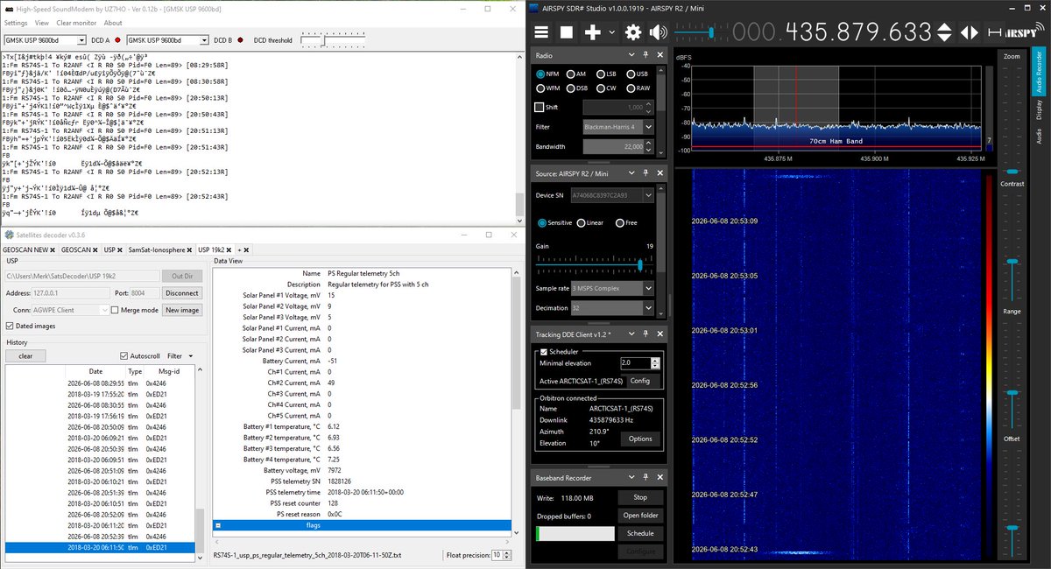Open the Display side tab in SDR#
Image resolution: width=1051 pixels, height=569 pixels.
point(1040,110)
